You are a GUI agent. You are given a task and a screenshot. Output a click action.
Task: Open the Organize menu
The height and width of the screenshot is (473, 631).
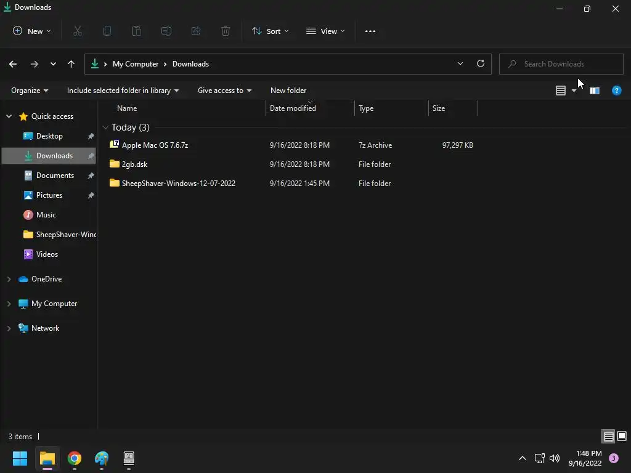click(x=30, y=91)
